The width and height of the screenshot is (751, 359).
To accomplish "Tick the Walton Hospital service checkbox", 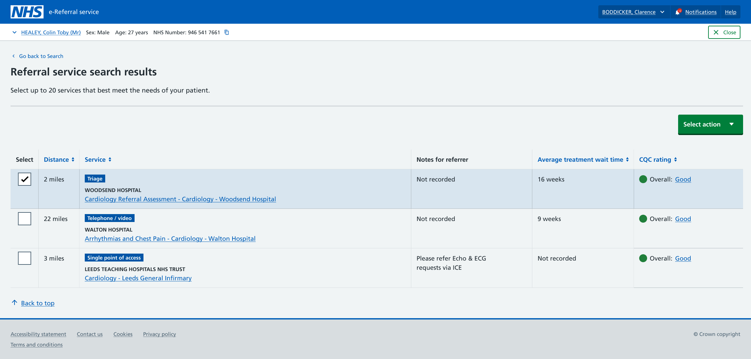I will point(24,219).
